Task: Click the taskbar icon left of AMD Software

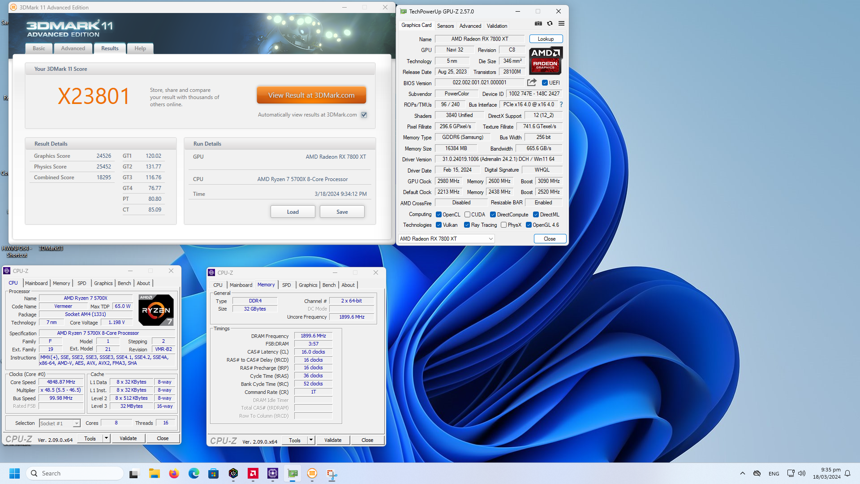Action: pyautogui.click(x=233, y=473)
